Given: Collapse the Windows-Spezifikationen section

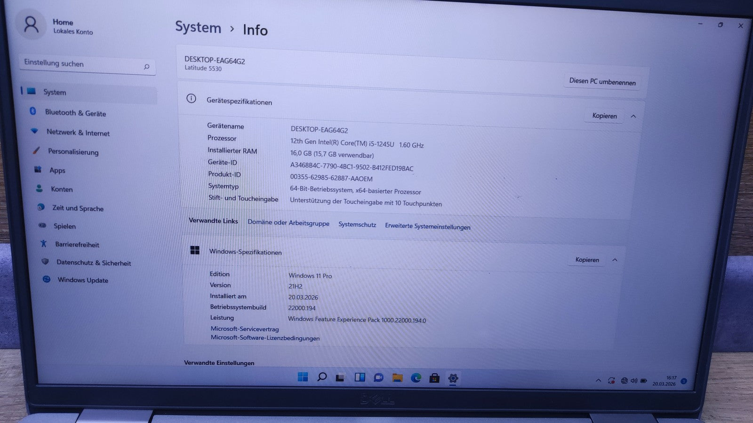Looking at the screenshot, I should pyautogui.click(x=615, y=260).
